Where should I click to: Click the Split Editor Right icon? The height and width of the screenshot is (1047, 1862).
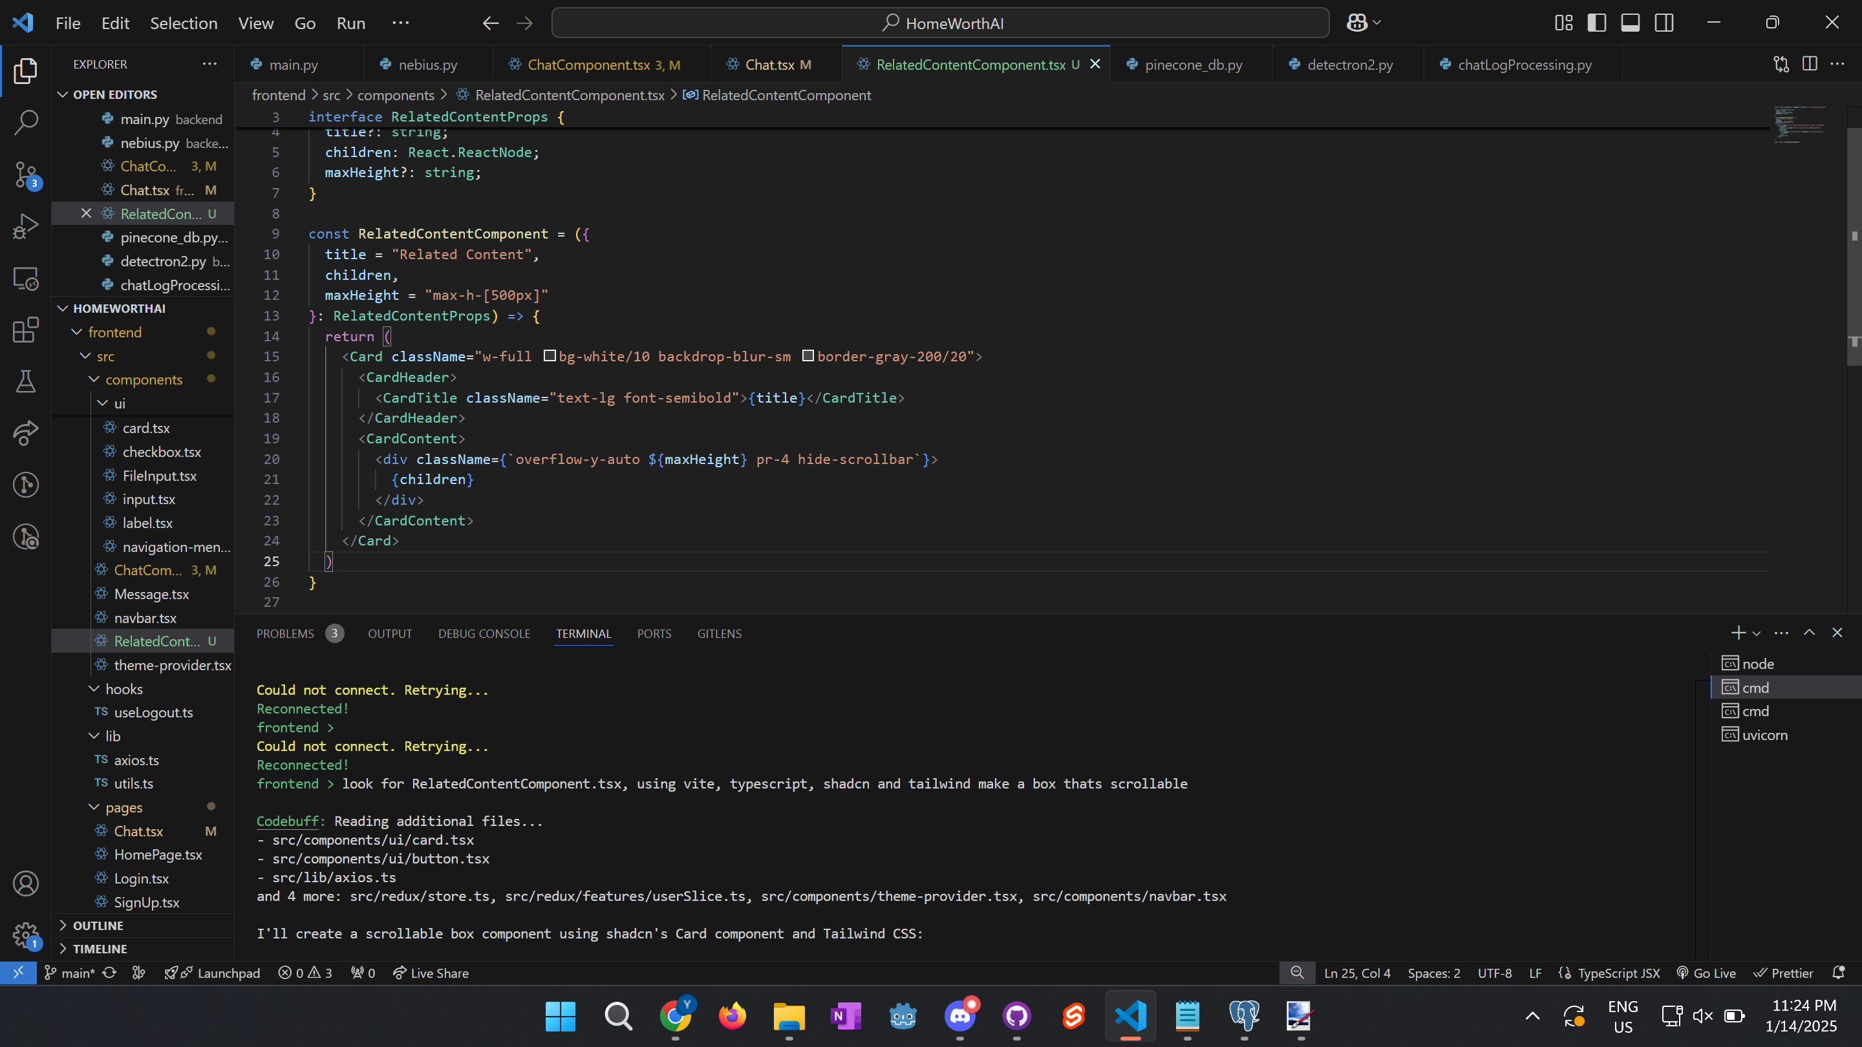[x=1809, y=65]
